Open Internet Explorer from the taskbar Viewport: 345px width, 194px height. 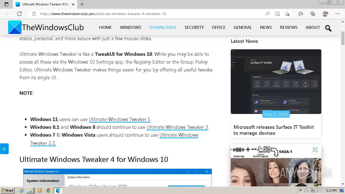tap(22, 190)
